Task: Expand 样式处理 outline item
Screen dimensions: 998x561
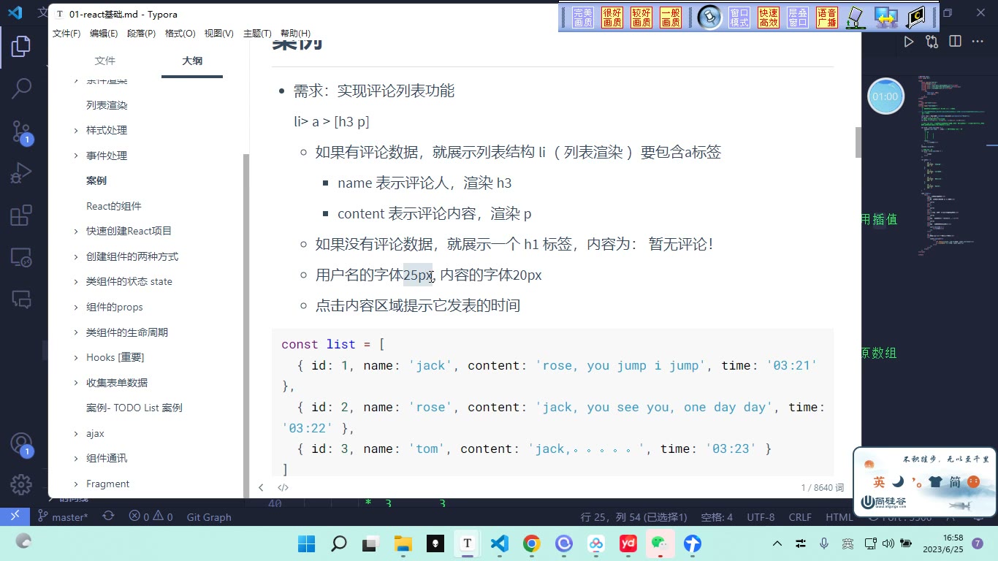Action: tap(76, 131)
